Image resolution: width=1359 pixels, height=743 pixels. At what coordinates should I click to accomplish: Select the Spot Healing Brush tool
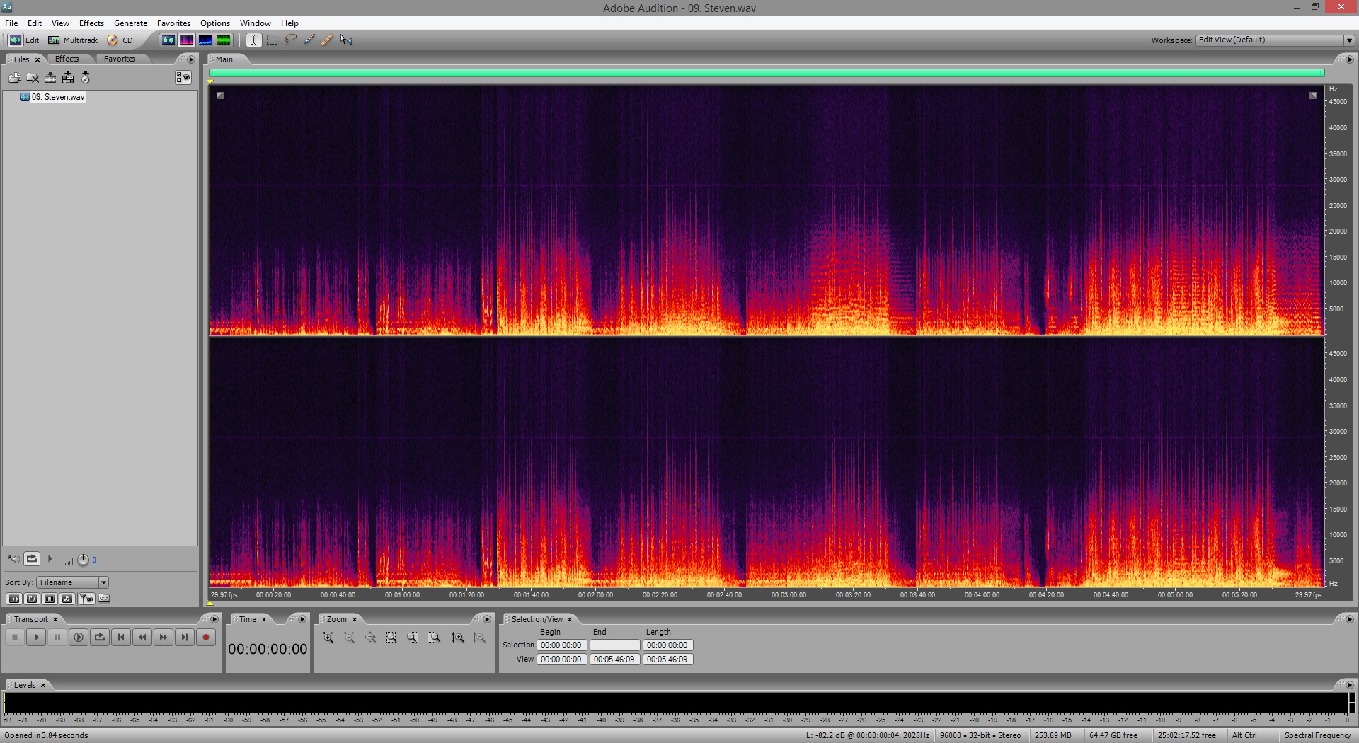coord(327,40)
